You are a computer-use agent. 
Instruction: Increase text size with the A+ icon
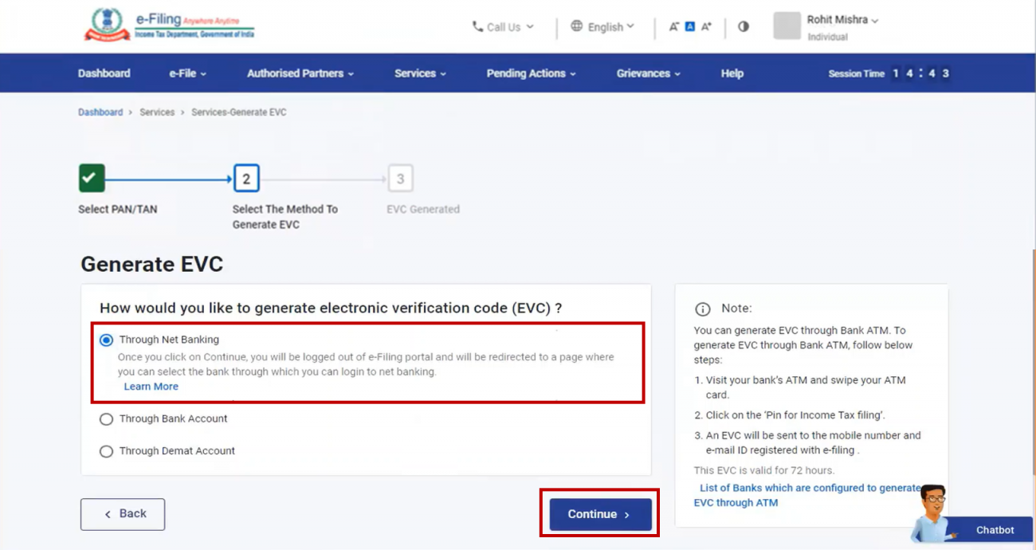704,26
